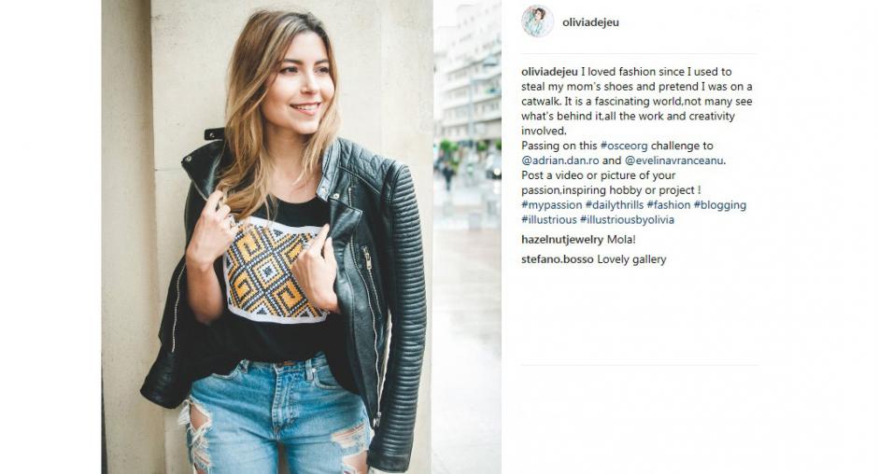
Task: Open the #illustriousbyolivia hashtag
Action: (627, 219)
